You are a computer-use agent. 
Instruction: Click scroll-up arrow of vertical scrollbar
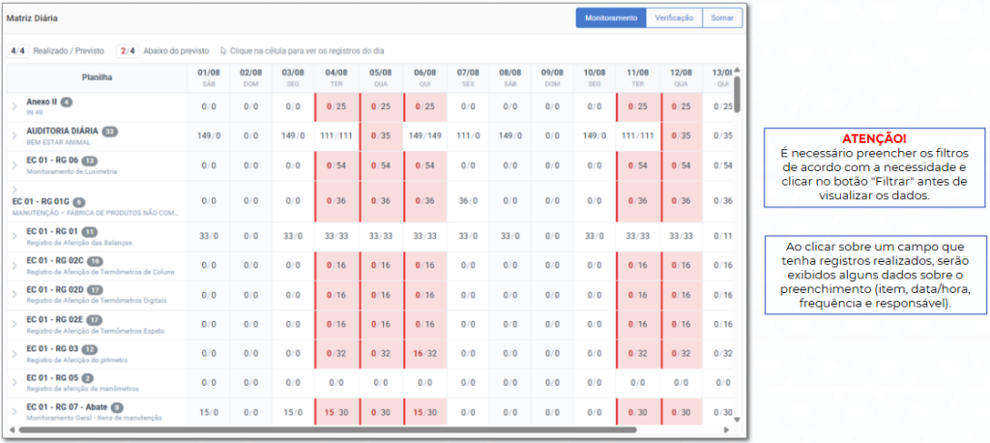click(x=736, y=70)
